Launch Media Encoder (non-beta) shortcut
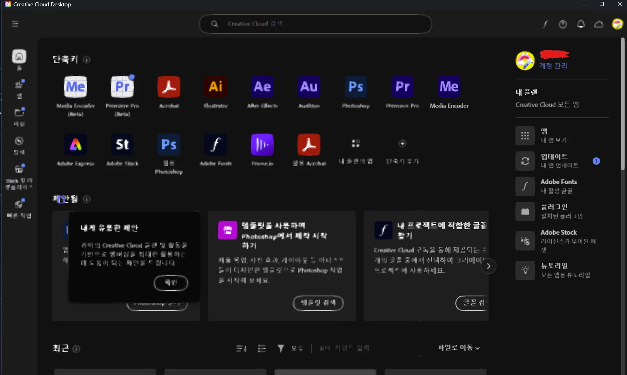This screenshot has width=627, height=375. point(449,87)
